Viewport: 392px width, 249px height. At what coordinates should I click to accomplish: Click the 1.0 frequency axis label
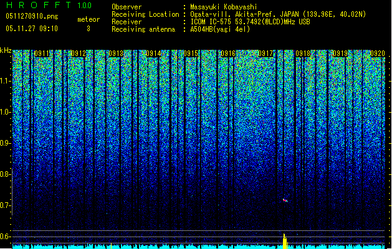[x=6, y=112]
